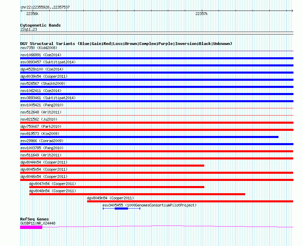Click the esv3405455 thick blue block glyph
Screen dimensions: 303x246
pos(121,209)
